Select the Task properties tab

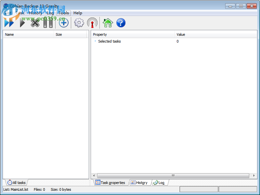click(110, 183)
